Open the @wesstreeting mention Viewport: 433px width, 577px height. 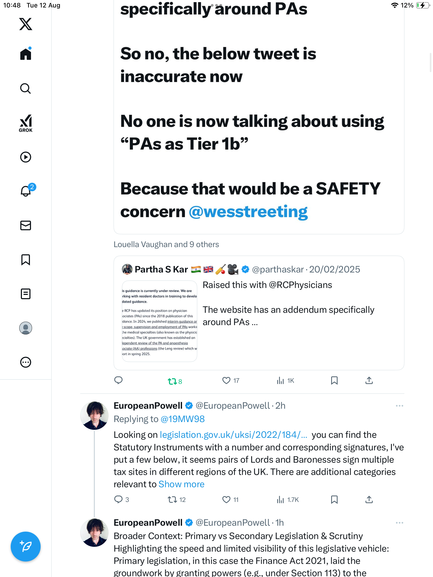point(248,212)
